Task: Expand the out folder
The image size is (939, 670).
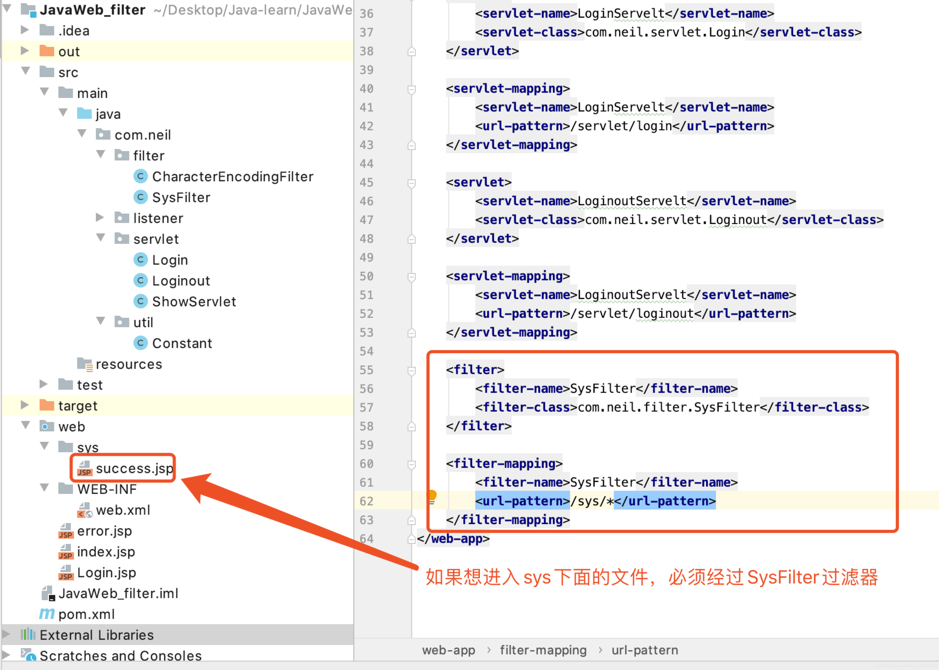Action: [x=25, y=50]
